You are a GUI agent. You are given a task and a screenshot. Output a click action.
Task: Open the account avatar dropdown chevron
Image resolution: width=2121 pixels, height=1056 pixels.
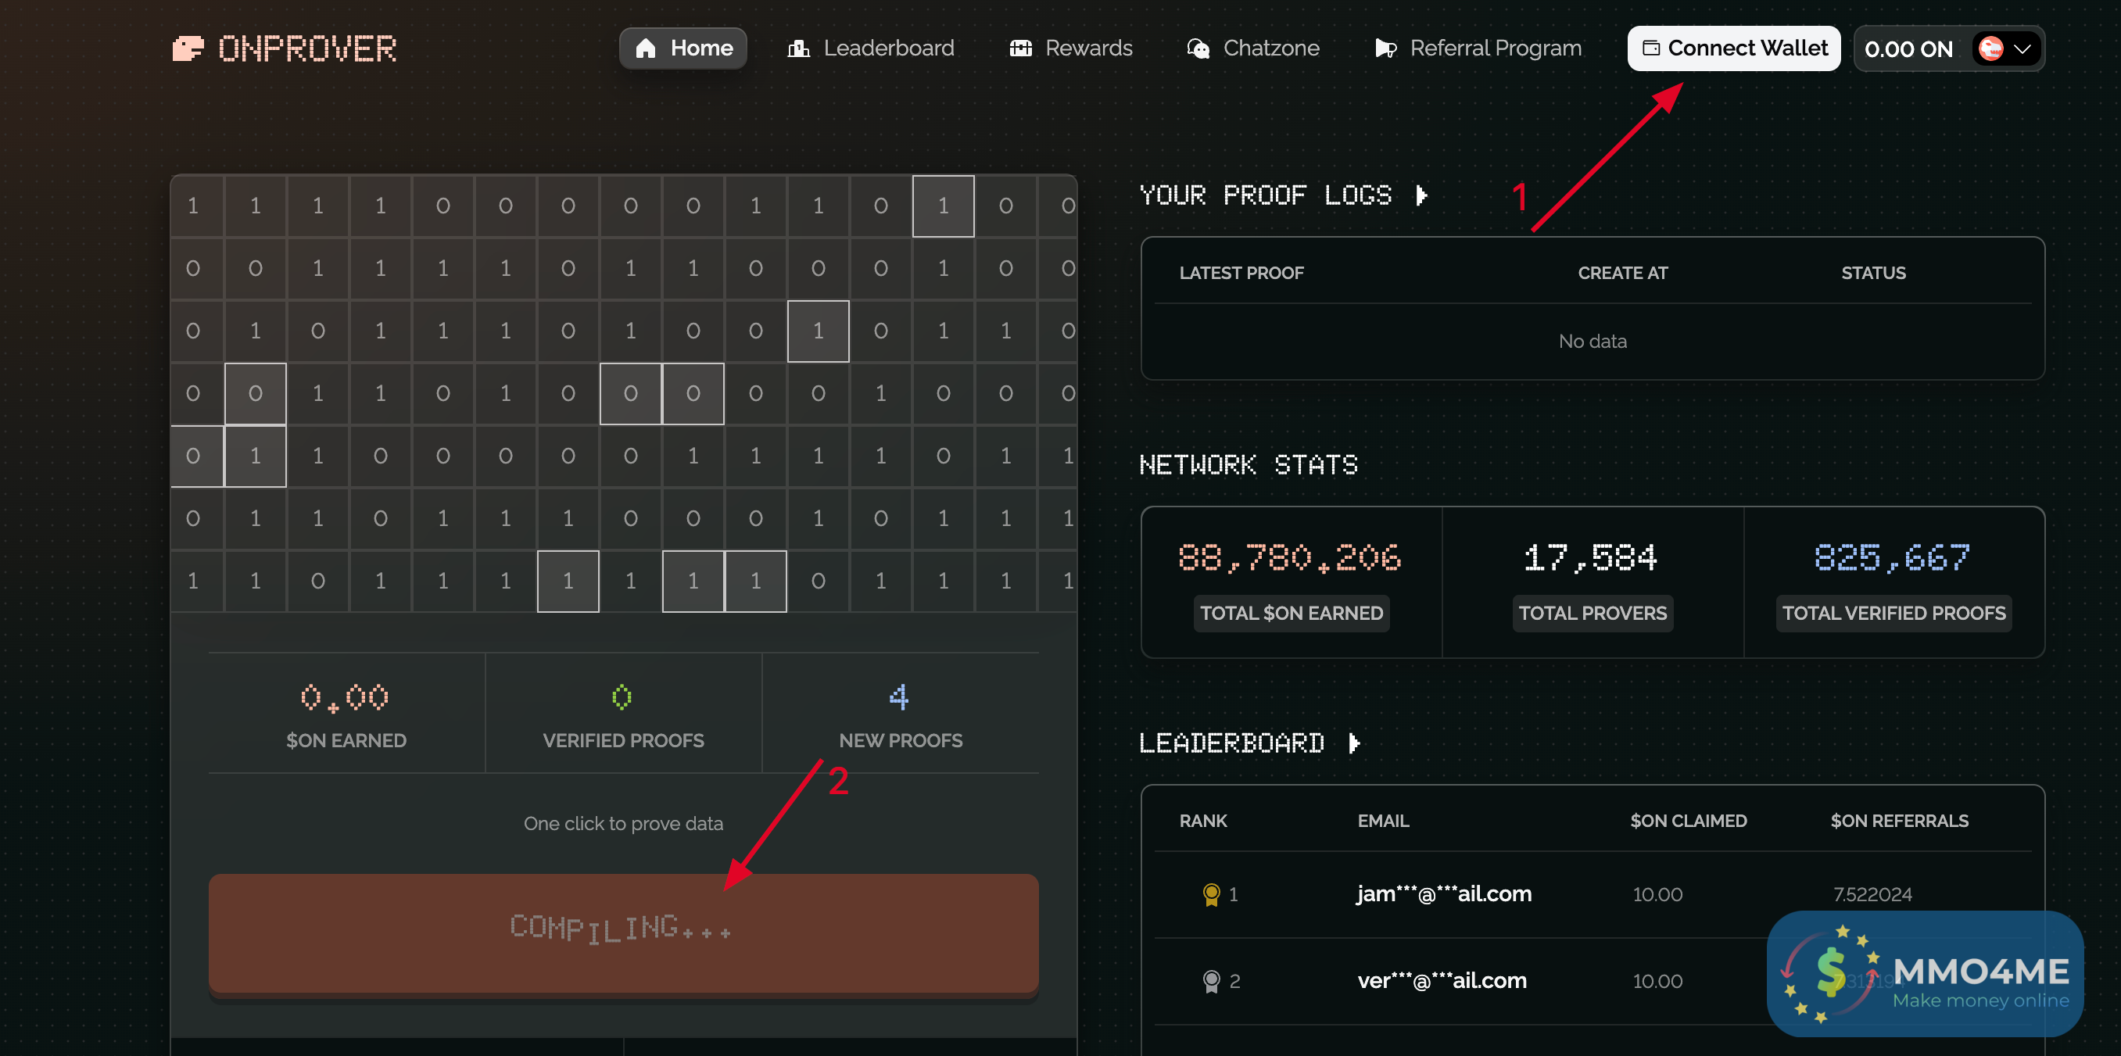[2022, 48]
